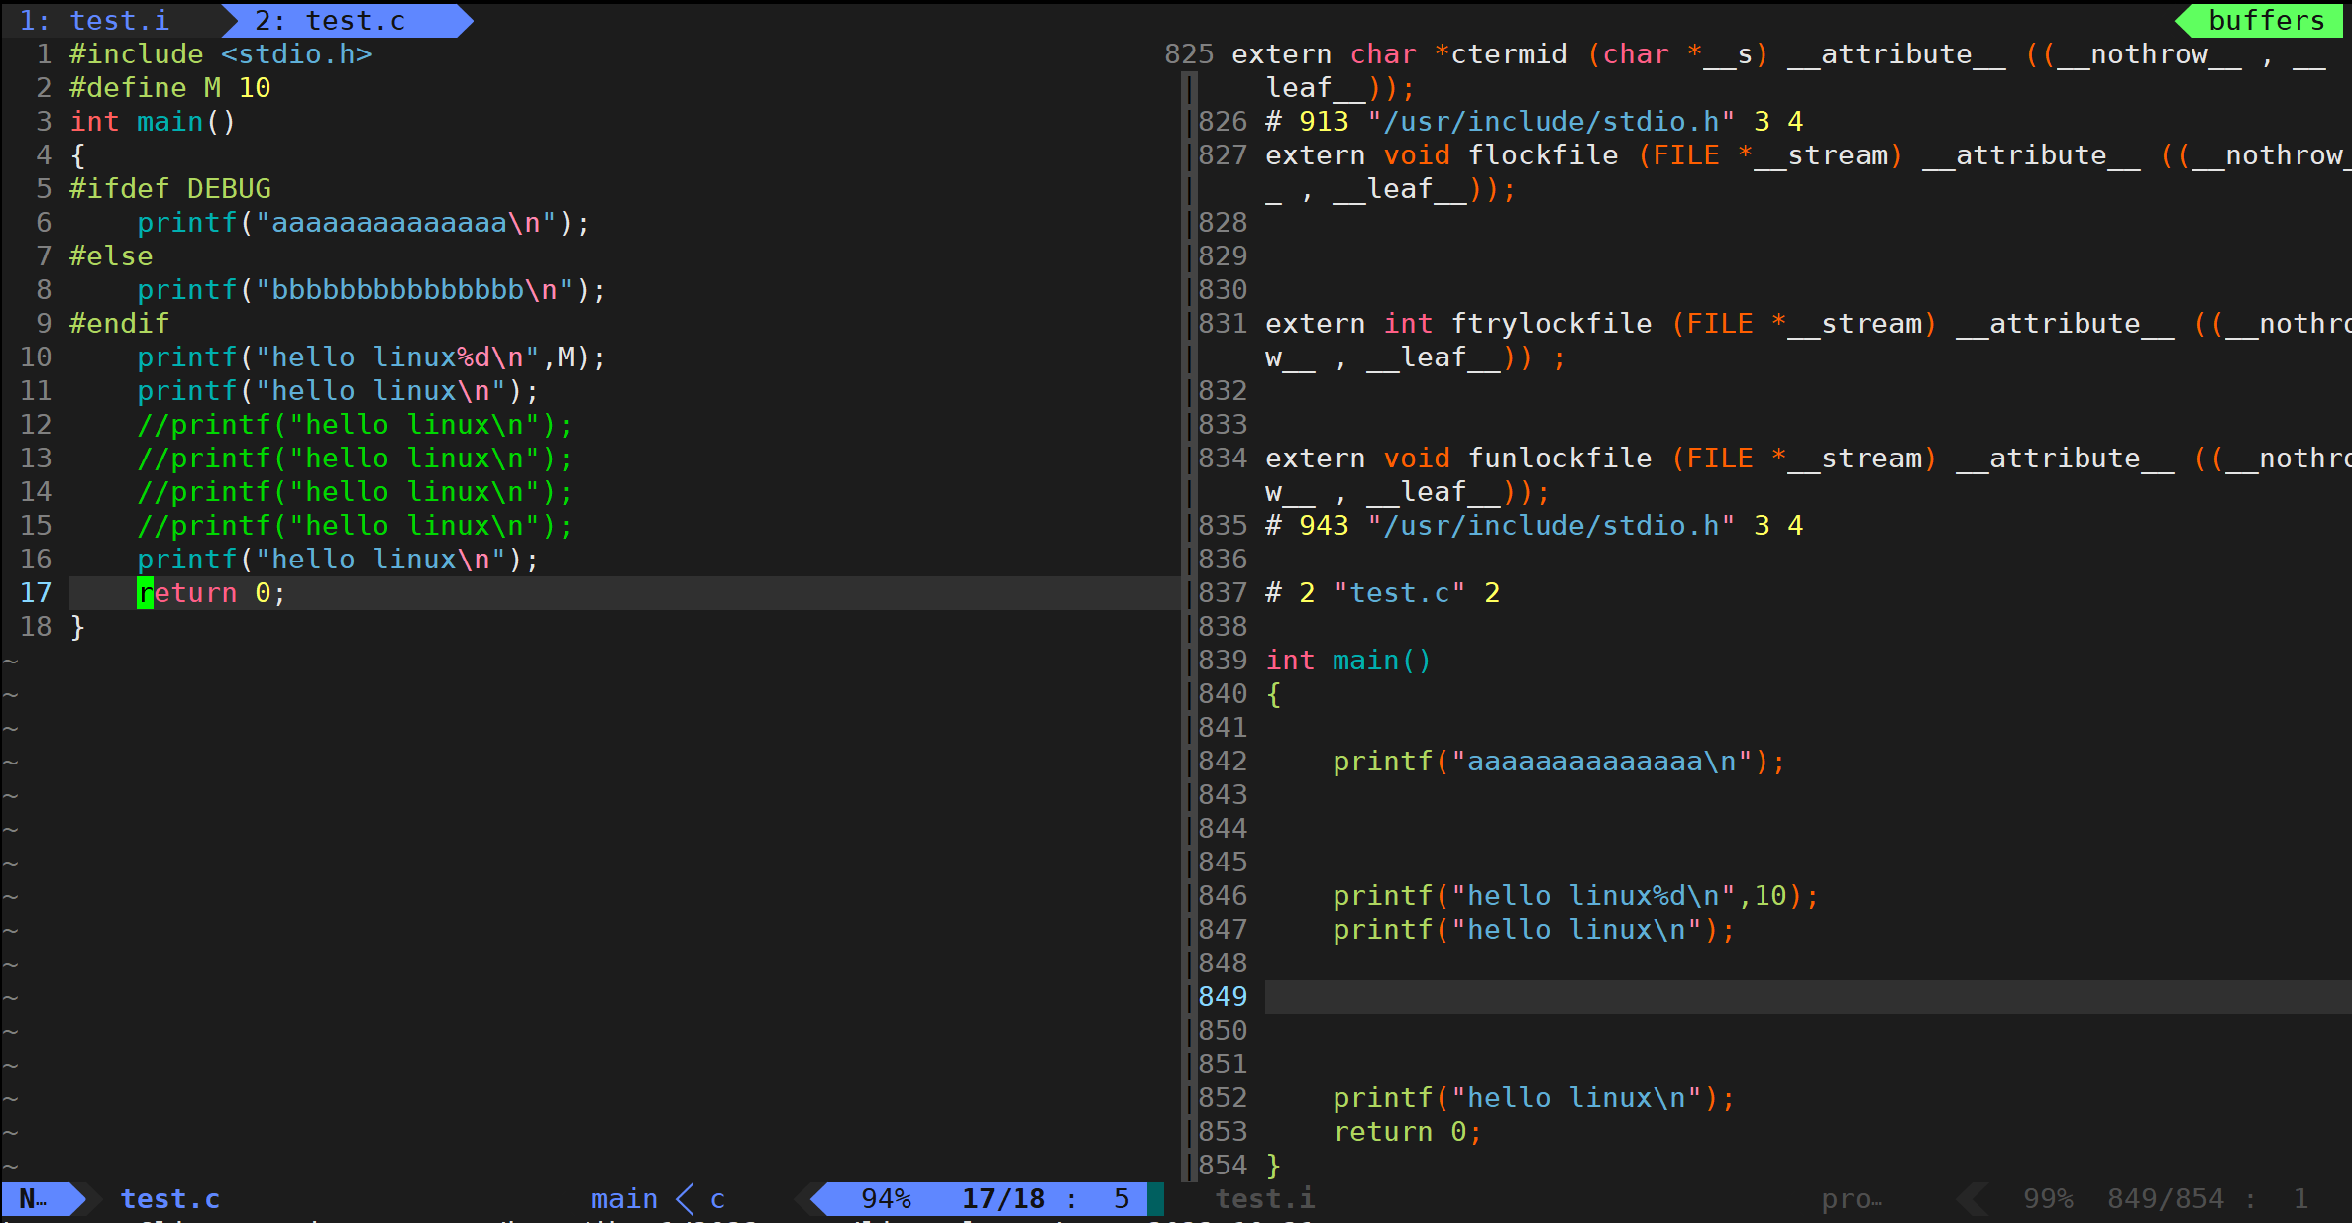This screenshot has height=1223, width=2352.
Task: Click the highlighted empty line 849
Action: point(1808,997)
